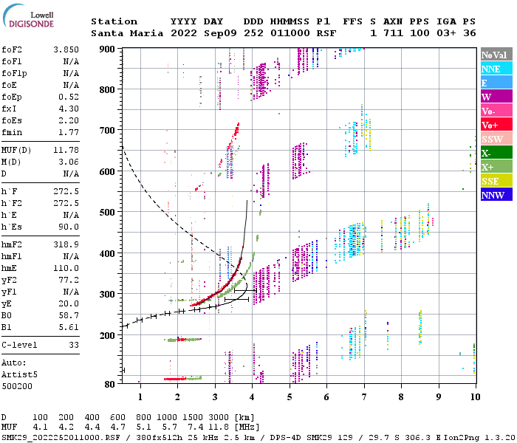The height and width of the screenshot is (443, 517).
Task: Click the 300 height axis label
Action: point(107,294)
